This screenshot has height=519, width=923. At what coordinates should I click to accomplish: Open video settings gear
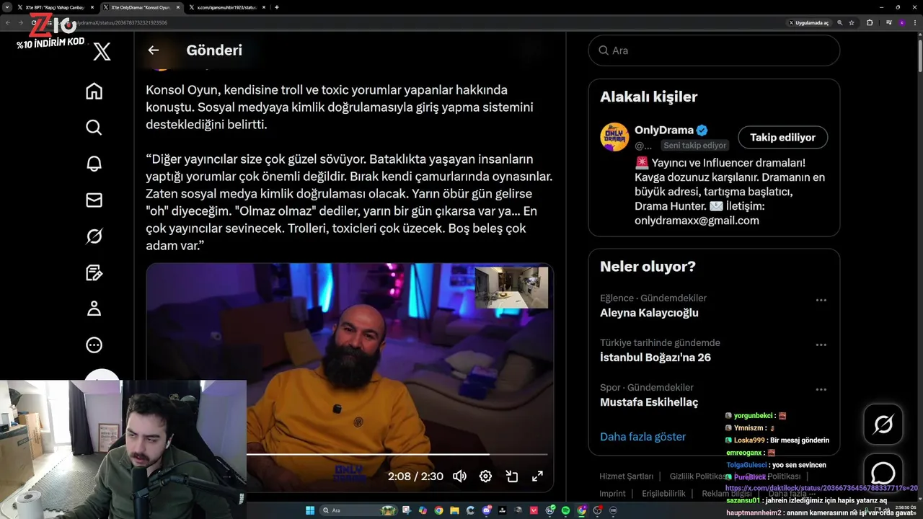click(485, 476)
